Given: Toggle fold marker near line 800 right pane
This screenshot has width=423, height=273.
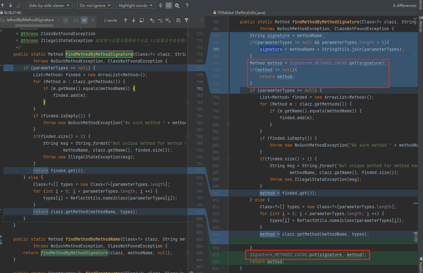Looking at the screenshot, I should (228, 125).
